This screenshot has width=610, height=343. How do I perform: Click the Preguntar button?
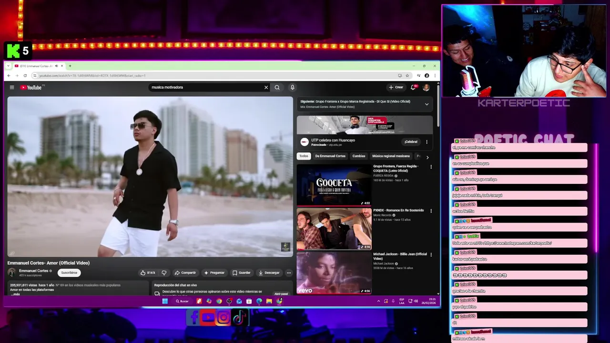coord(214,272)
